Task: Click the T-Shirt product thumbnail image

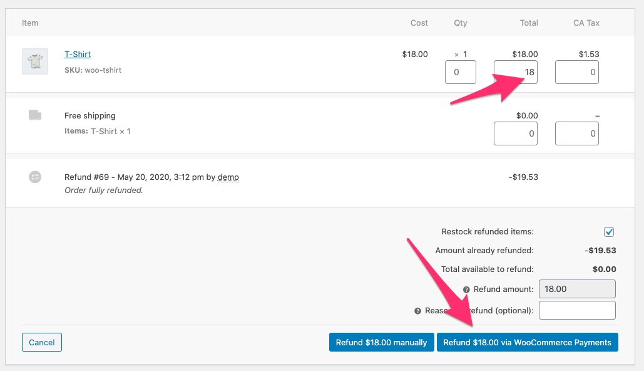Action: (34, 61)
